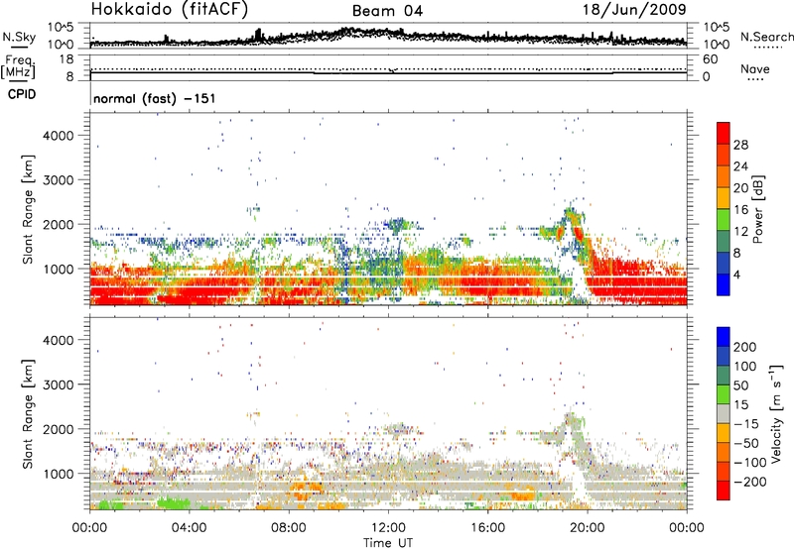This screenshot has width=794, height=549.
Task: Click the 'Beam 04' label
Action: pyautogui.click(x=387, y=11)
